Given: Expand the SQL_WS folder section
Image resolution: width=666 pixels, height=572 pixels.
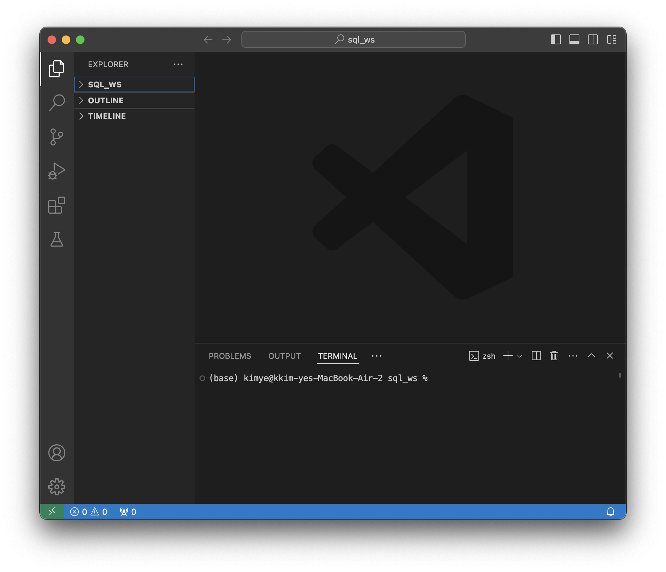Looking at the screenshot, I should [134, 84].
